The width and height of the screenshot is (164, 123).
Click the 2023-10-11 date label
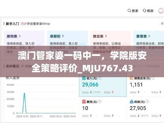coord(36,116)
